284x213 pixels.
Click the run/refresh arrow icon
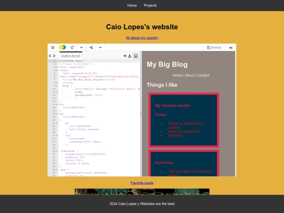tap(72, 47)
